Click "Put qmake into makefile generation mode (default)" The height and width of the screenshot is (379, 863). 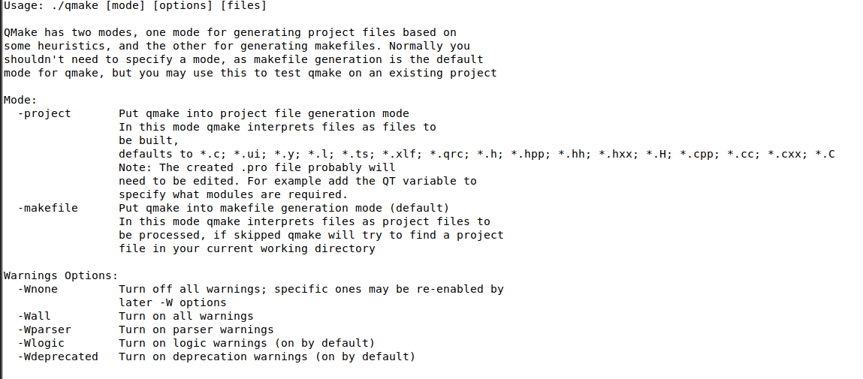point(284,208)
